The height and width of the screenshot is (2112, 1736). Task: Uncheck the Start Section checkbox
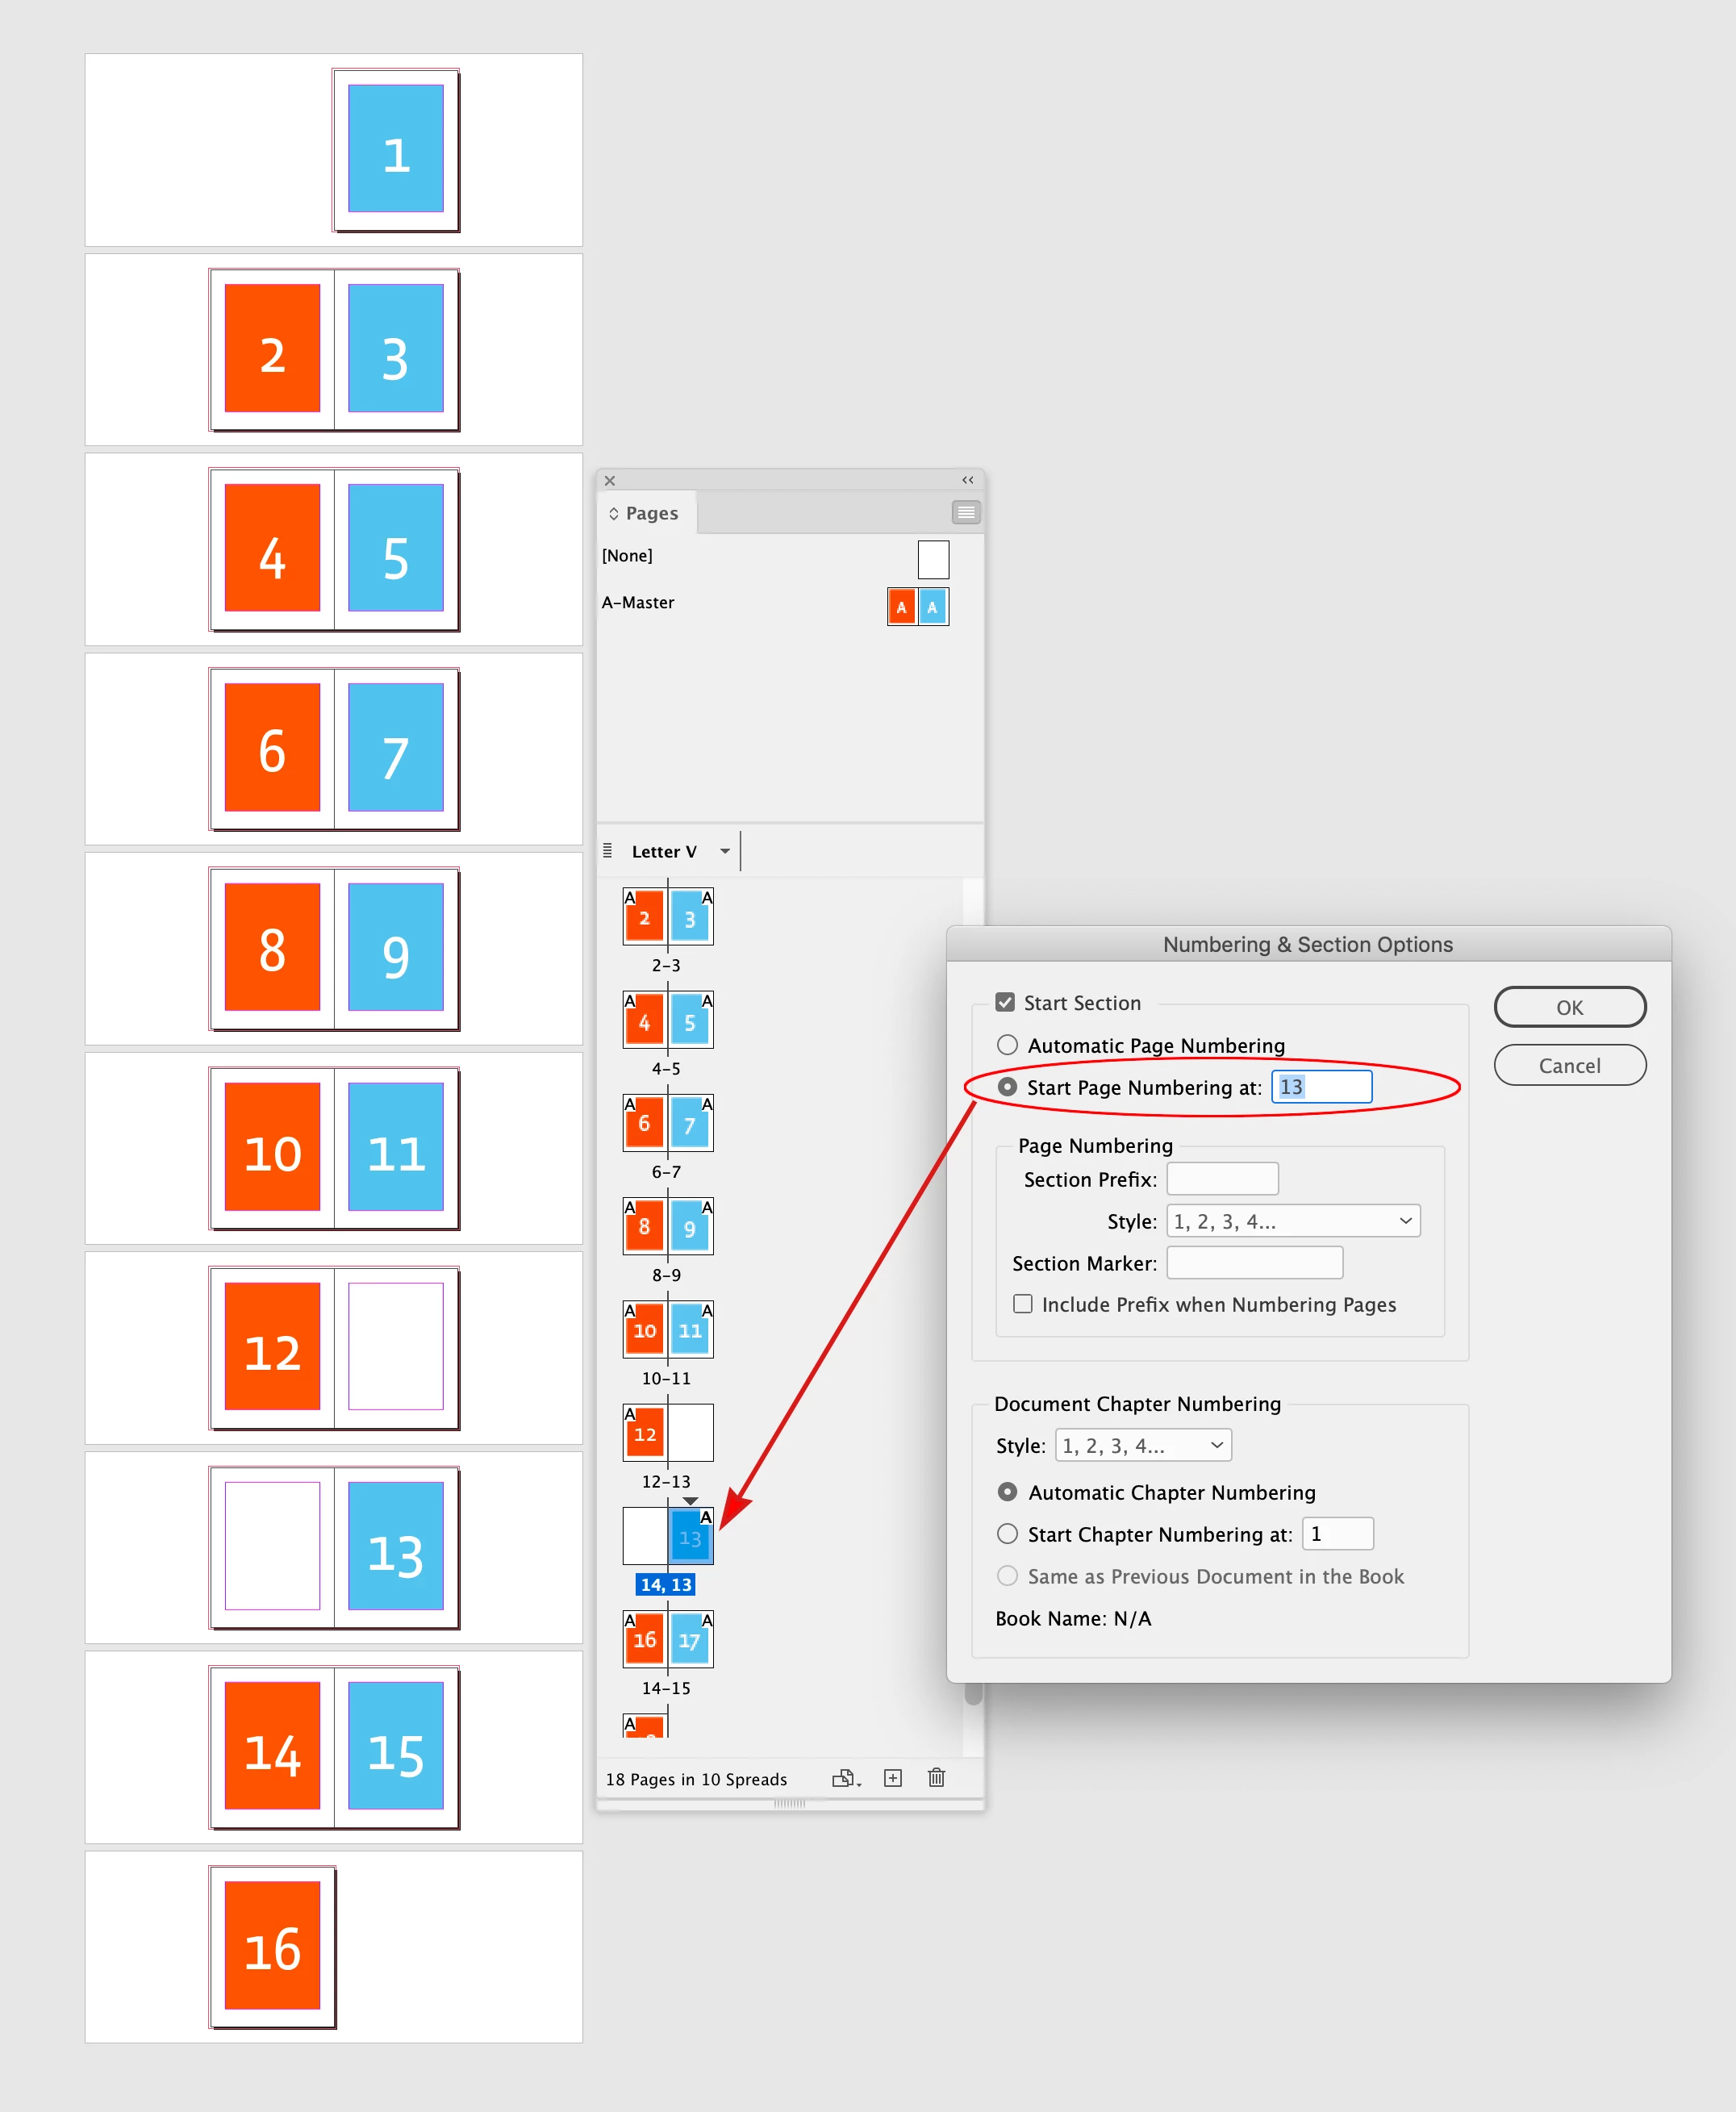(1005, 1002)
